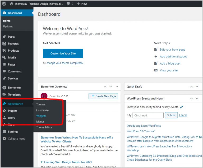Toggle Elementor Overview panel collapse triangle
Screen dimensions: 203x168
[x=117, y=87]
